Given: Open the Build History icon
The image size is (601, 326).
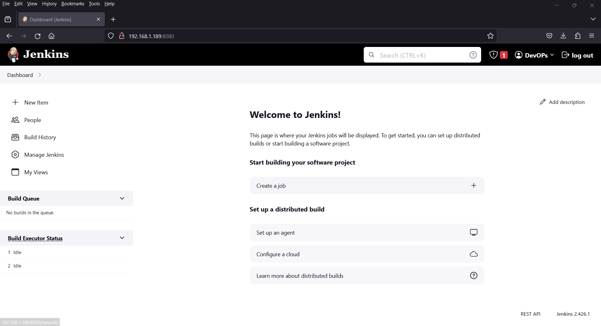Looking at the screenshot, I should (15, 137).
